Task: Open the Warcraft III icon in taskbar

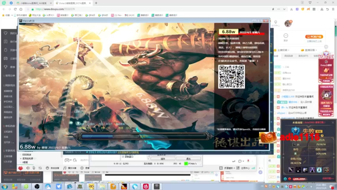Action: (156, 186)
